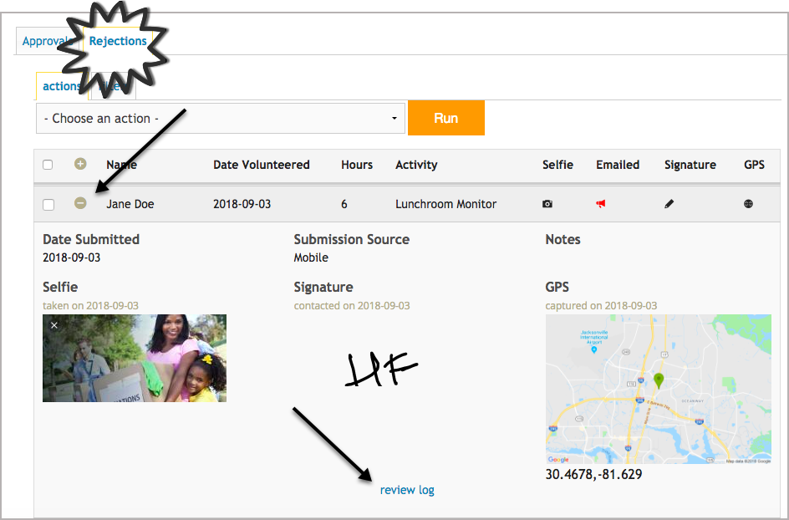Click the Emailed column header

click(x=618, y=165)
